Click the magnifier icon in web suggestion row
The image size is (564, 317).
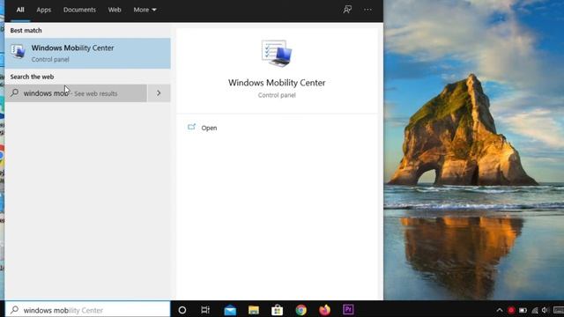[14, 92]
